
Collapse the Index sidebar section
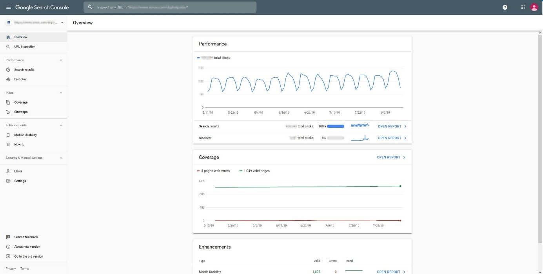pos(61,93)
